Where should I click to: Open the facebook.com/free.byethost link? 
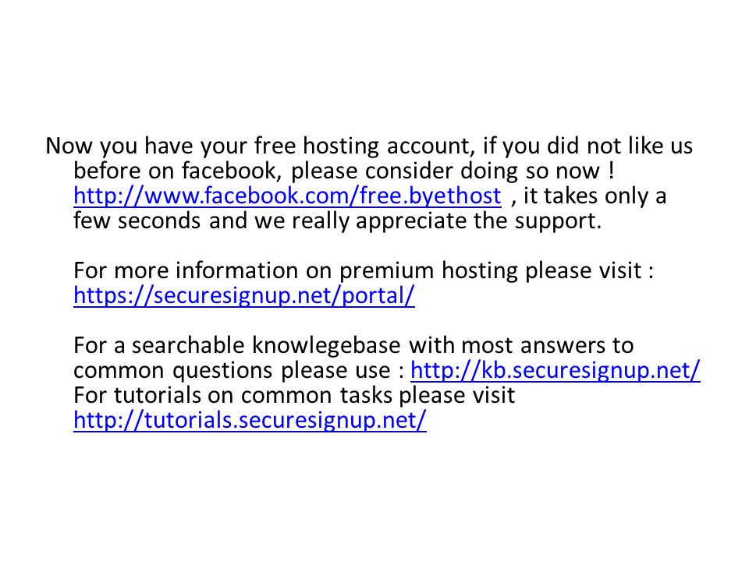[287, 196]
